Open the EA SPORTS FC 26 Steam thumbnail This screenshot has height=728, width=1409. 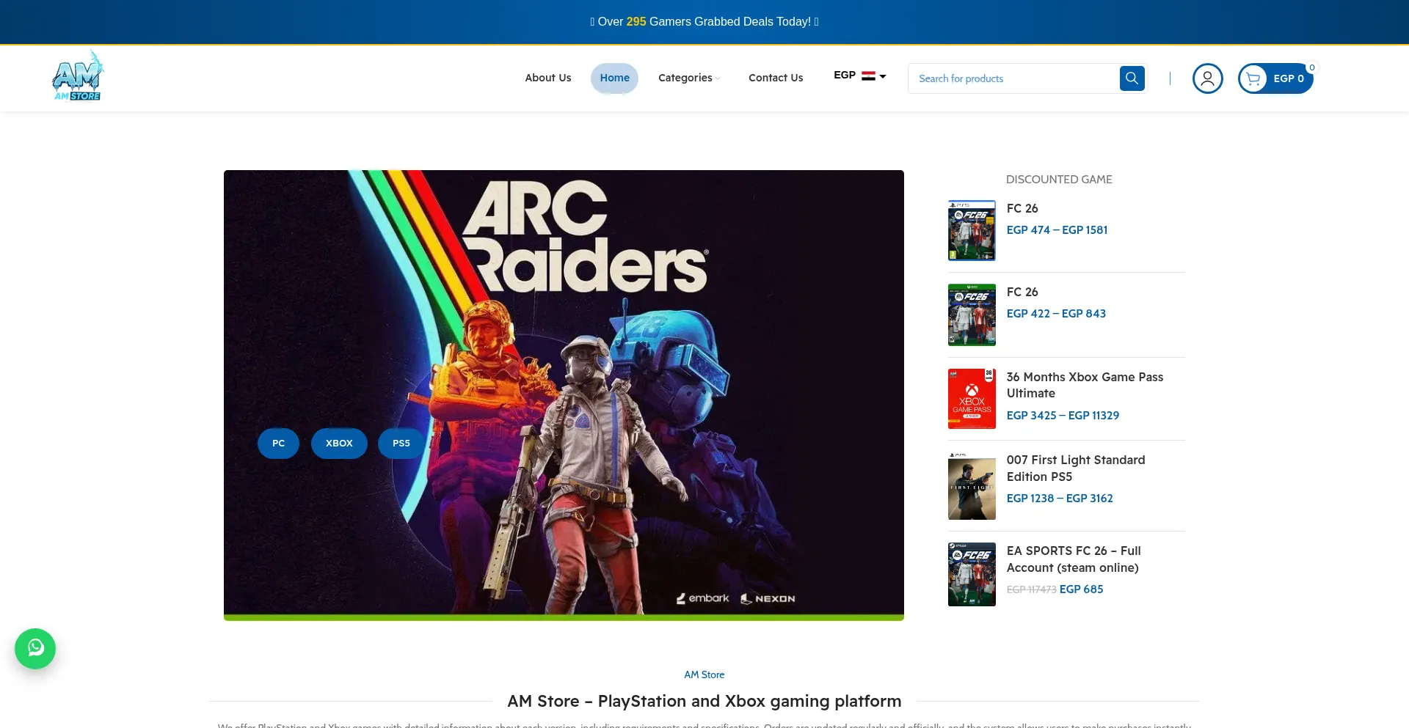pyautogui.click(x=972, y=574)
